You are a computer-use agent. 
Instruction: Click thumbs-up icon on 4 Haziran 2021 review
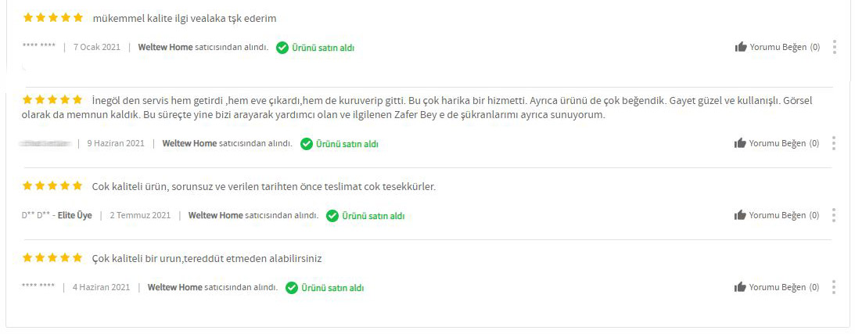740,287
